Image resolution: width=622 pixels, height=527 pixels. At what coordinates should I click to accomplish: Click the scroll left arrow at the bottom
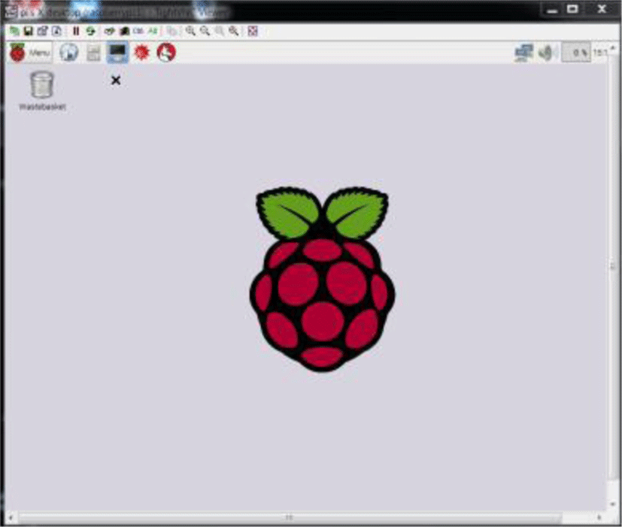pyautogui.click(x=11, y=517)
